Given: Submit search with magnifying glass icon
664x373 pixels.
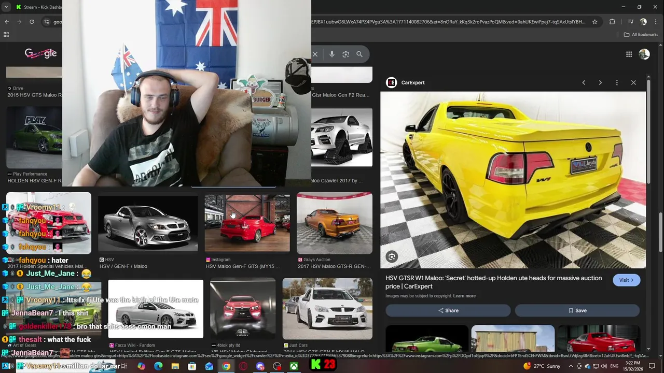Looking at the screenshot, I should pos(359,54).
